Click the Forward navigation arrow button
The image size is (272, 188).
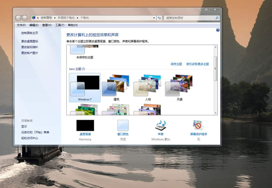pyautogui.click(x=25, y=18)
